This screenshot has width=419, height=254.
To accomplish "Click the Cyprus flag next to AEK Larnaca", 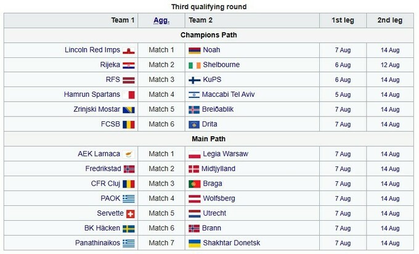I will pyautogui.click(x=129, y=154).
